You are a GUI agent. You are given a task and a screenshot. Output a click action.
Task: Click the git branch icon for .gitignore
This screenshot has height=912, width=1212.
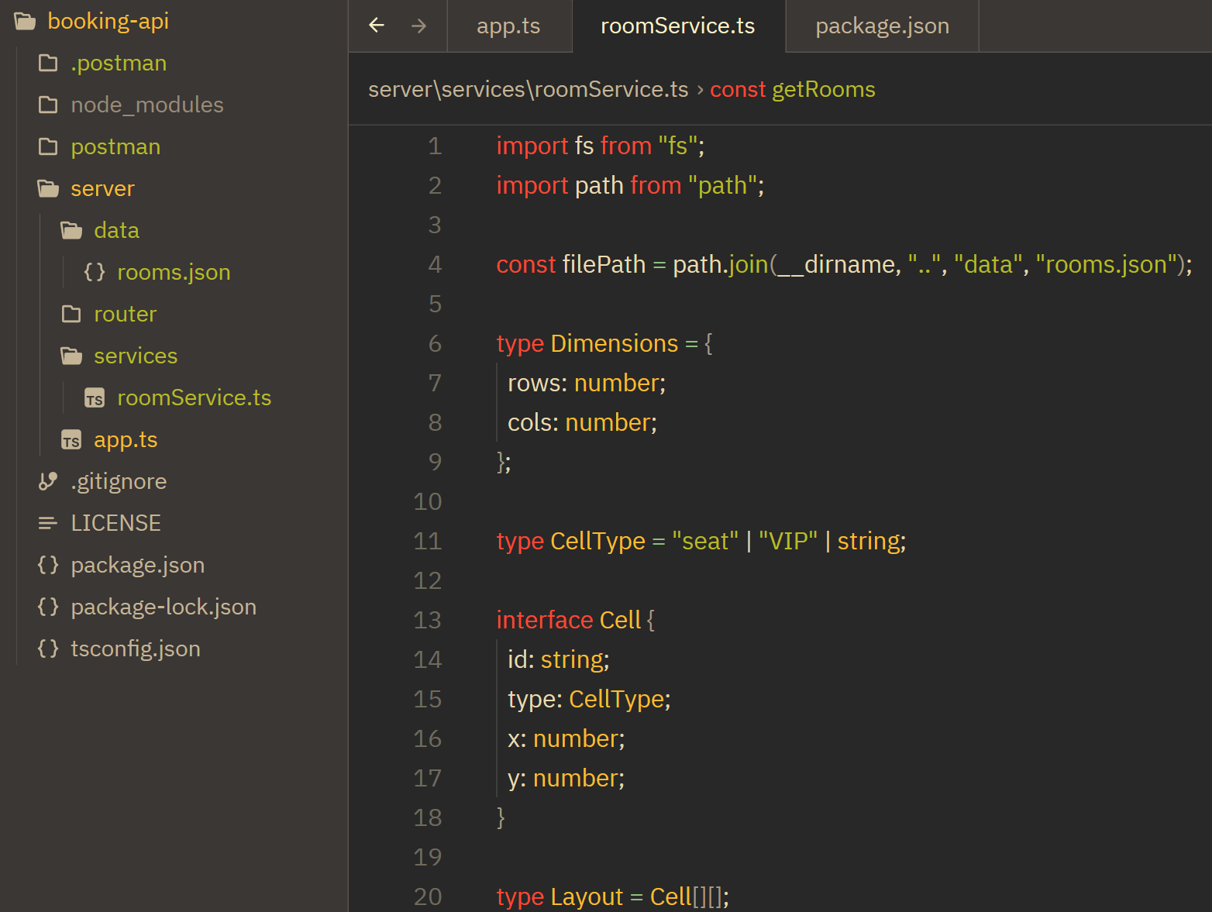click(x=48, y=481)
